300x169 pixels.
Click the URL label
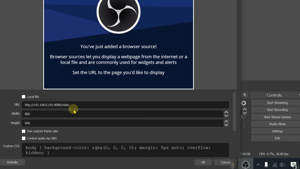pyautogui.click(x=17, y=105)
